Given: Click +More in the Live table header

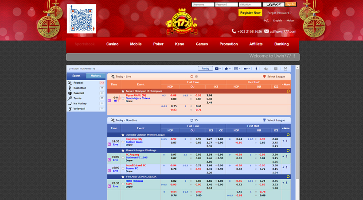Looking at the screenshot, I should [x=286, y=85].
